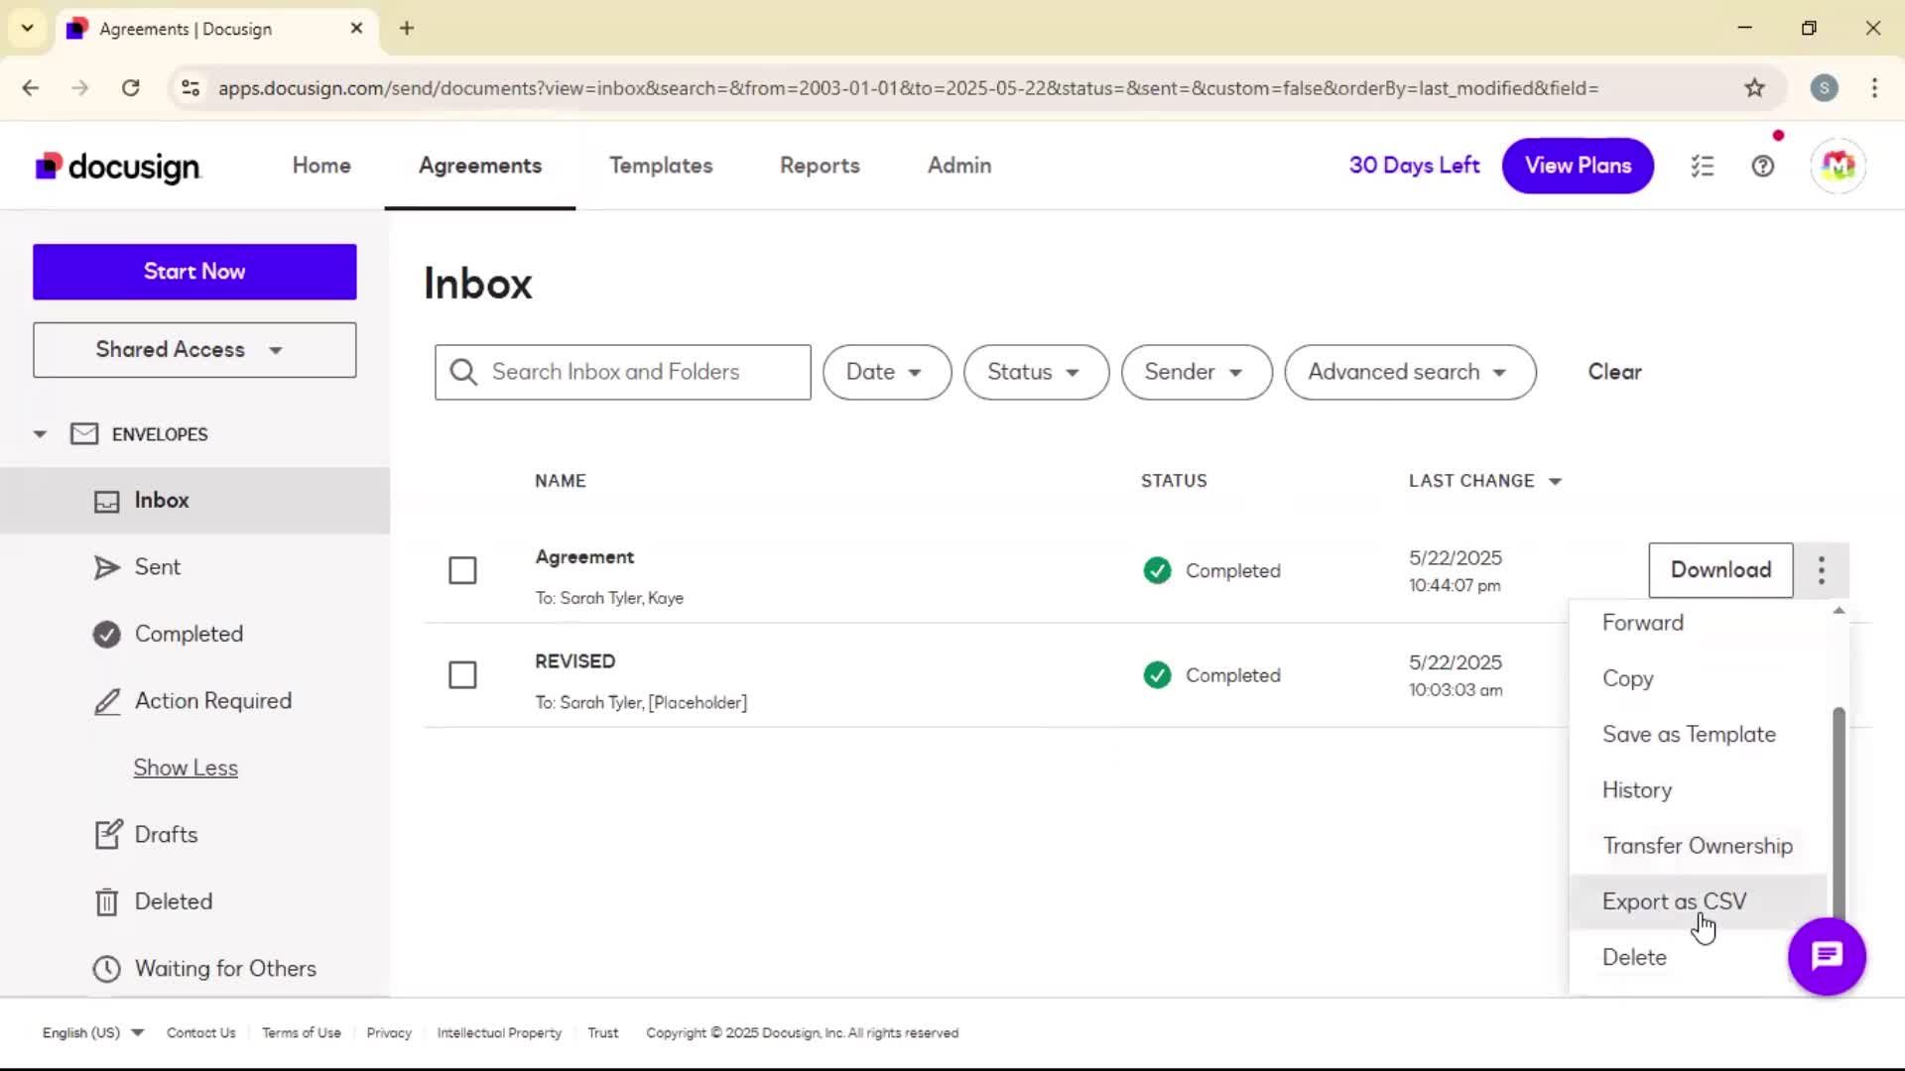Open the Shared Access dropdown
The width and height of the screenshot is (1905, 1071).
click(x=194, y=350)
